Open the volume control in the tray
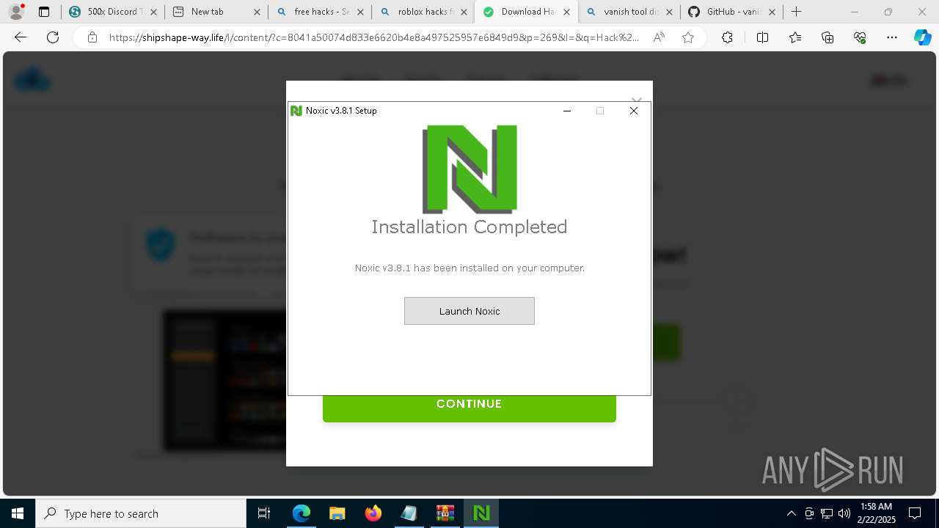The image size is (939, 528). pyautogui.click(x=844, y=513)
